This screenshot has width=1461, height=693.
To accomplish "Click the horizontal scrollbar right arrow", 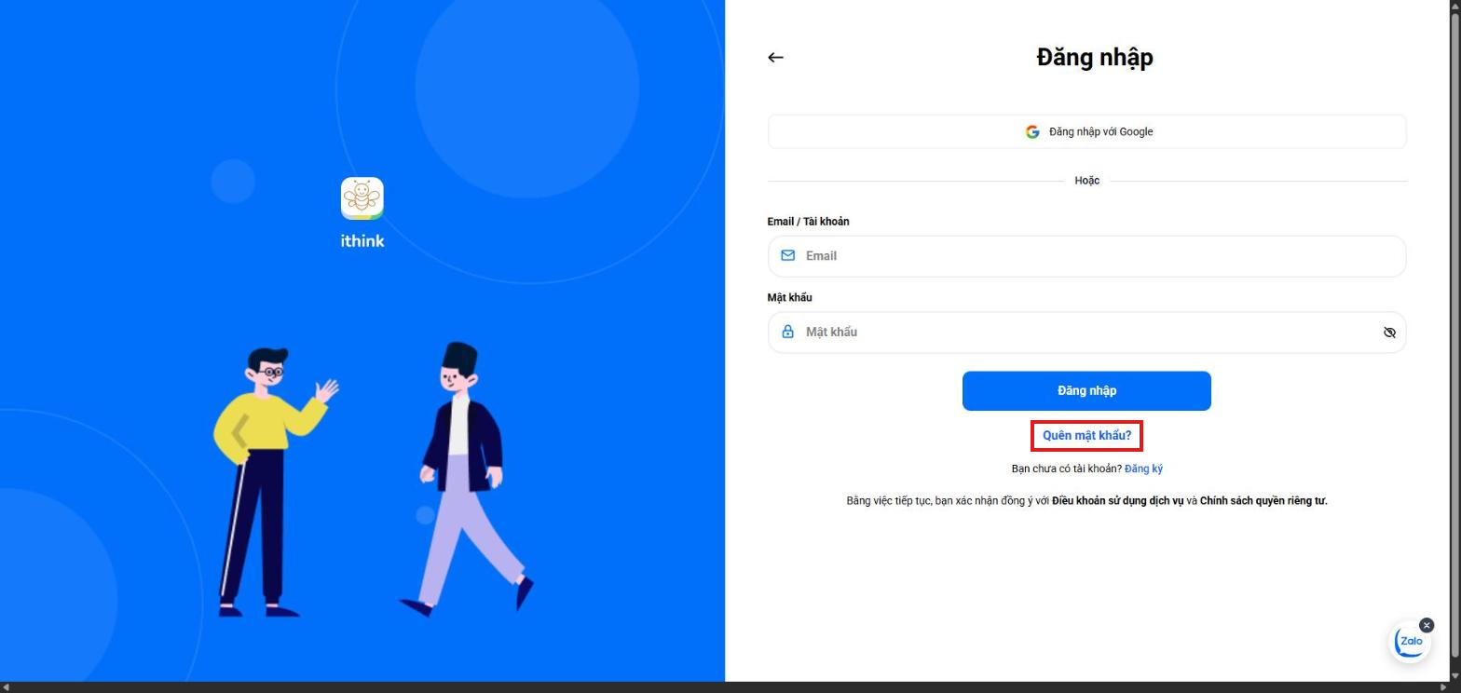I will (x=1443, y=687).
